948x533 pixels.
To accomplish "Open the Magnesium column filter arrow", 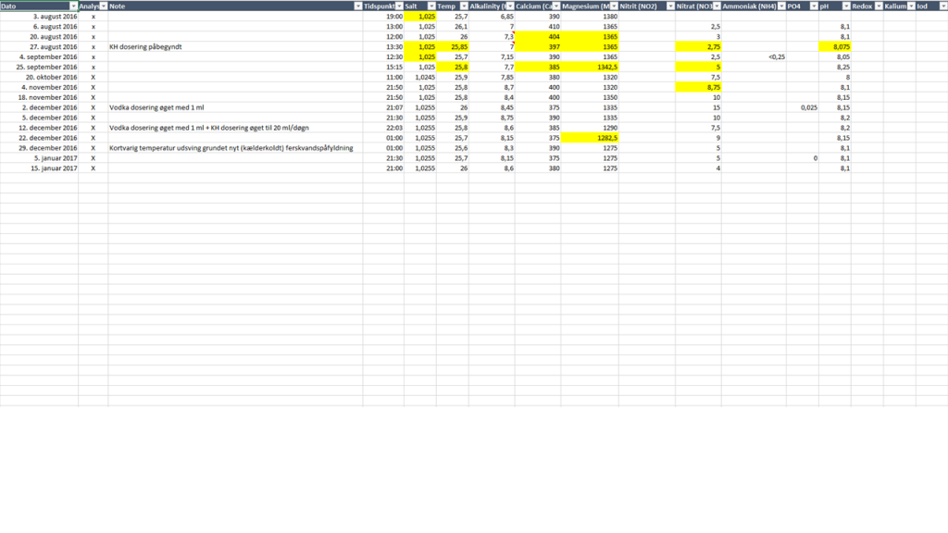I will tap(614, 6).
